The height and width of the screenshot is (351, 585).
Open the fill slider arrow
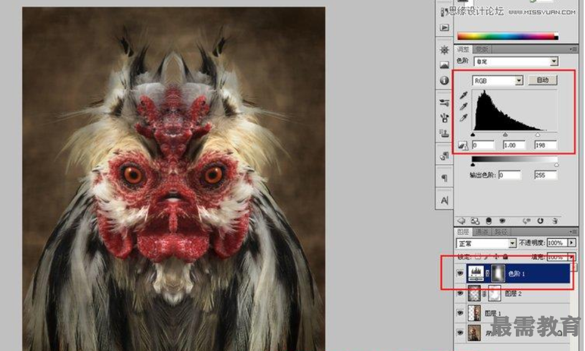572,257
